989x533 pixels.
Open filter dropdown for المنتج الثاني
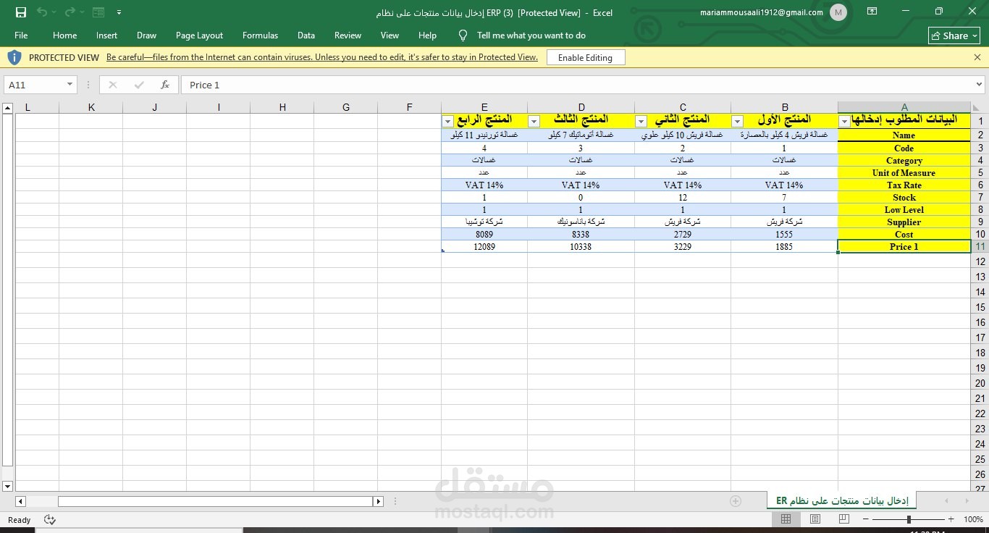641,121
